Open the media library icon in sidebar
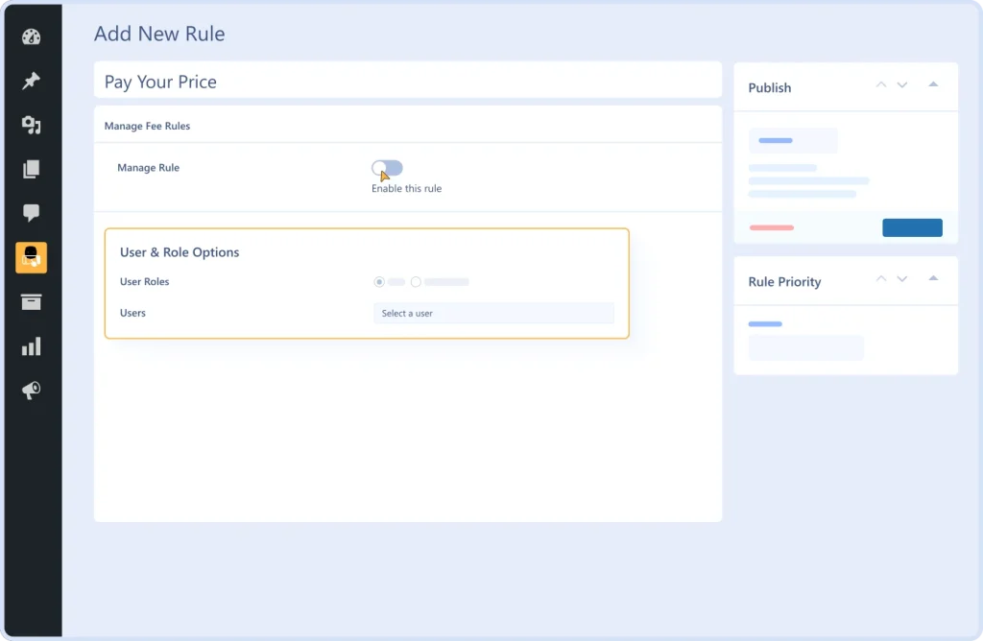Screen dimensions: 983x641 coord(32,125)
